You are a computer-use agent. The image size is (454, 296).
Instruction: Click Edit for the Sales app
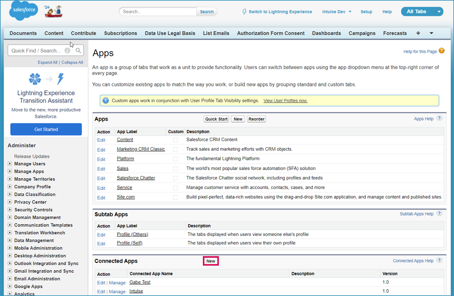tap(101, 169)
